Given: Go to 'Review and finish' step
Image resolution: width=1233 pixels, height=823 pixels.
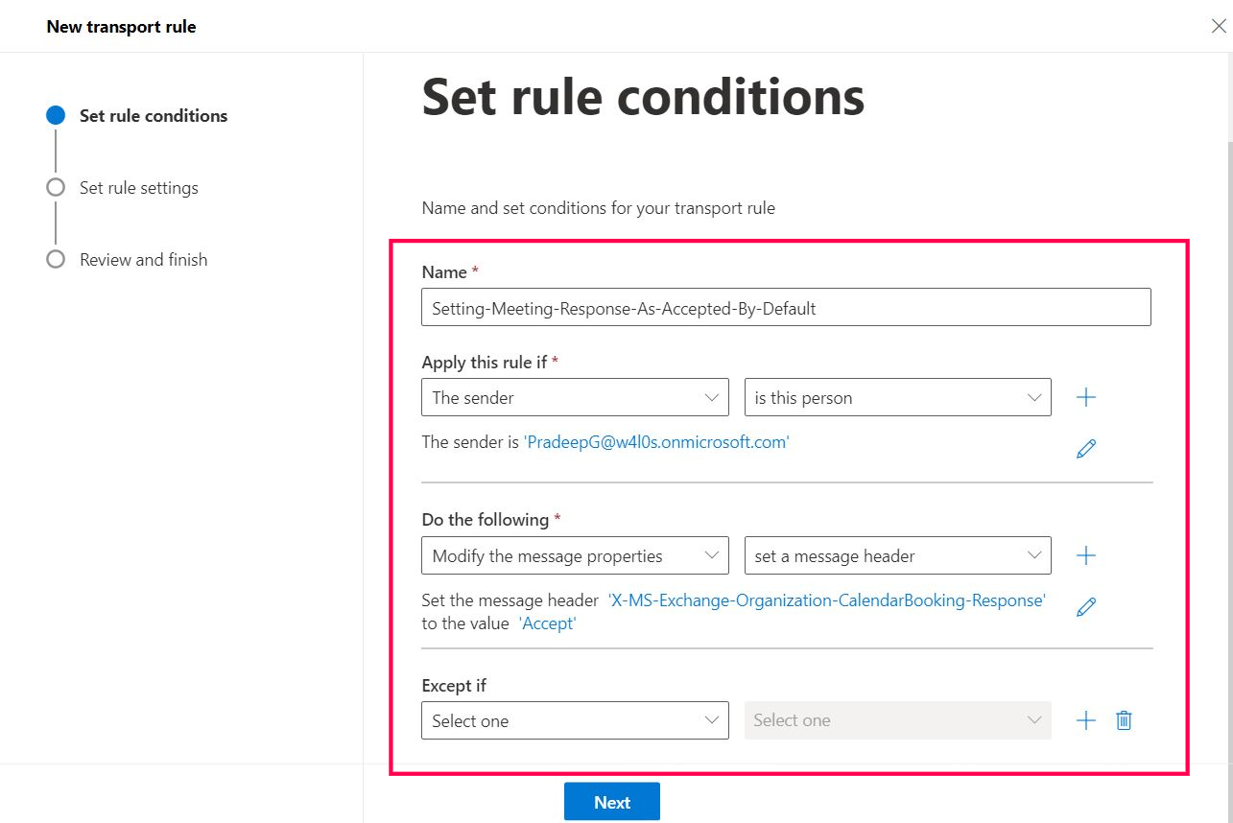Looking at the screenshot, I should pyautogui.click(x=143, y=260).
